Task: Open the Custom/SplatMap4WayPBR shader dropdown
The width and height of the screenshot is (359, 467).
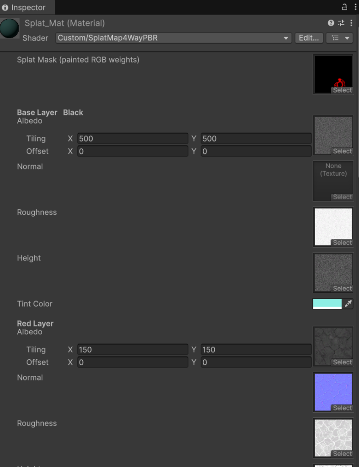Action: (174, 38)
